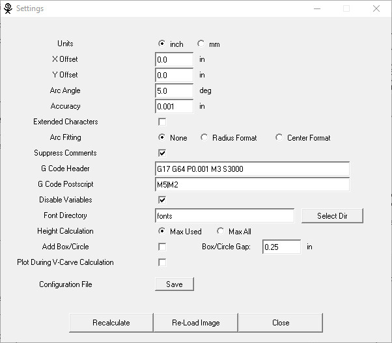Click the Accuracy input field
Viewport: 392px width, 343px height.
tap(175, 107)
